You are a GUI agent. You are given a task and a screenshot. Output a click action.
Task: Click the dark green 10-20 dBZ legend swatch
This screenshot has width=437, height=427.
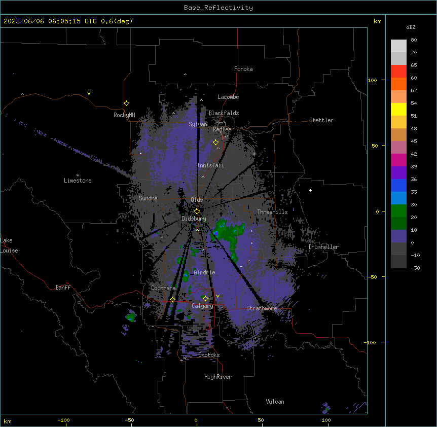coord(398,224)
